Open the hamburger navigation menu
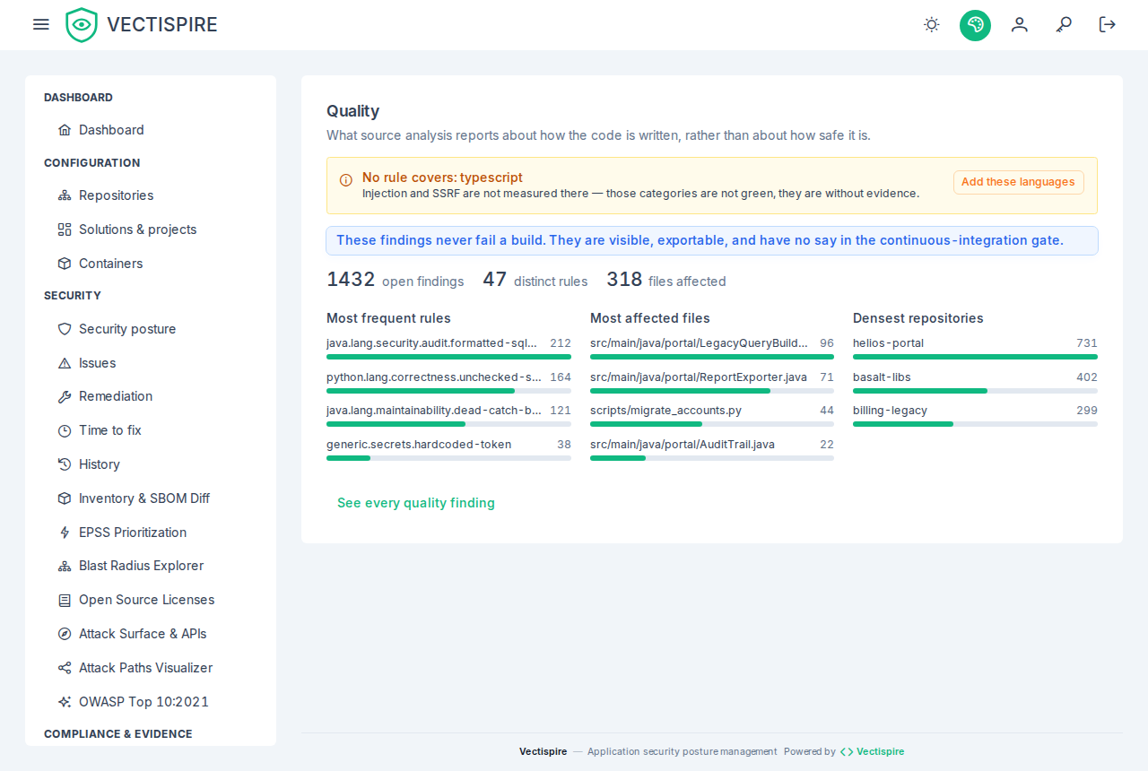This screenshot has height=771, width=1148. coord(41,24)
